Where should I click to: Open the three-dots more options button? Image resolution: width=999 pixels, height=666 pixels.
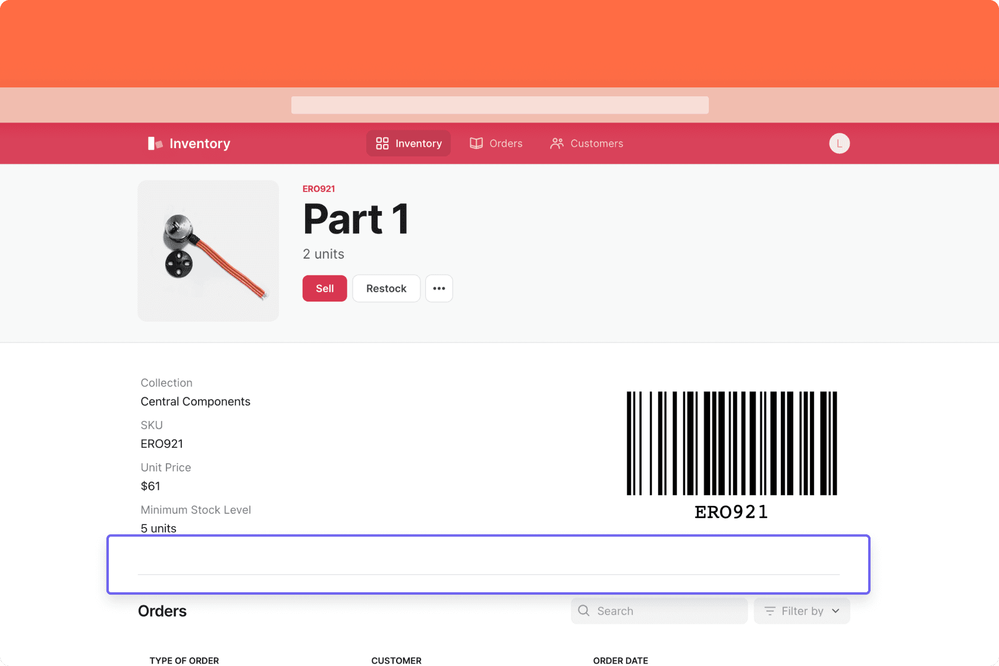point(439,288)
